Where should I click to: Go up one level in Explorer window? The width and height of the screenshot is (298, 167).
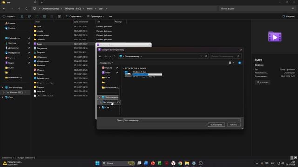(19, 9)
